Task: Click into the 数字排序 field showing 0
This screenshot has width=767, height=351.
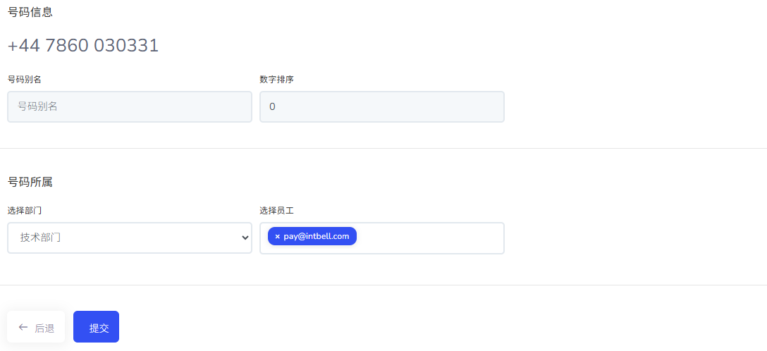Action: 381,106
